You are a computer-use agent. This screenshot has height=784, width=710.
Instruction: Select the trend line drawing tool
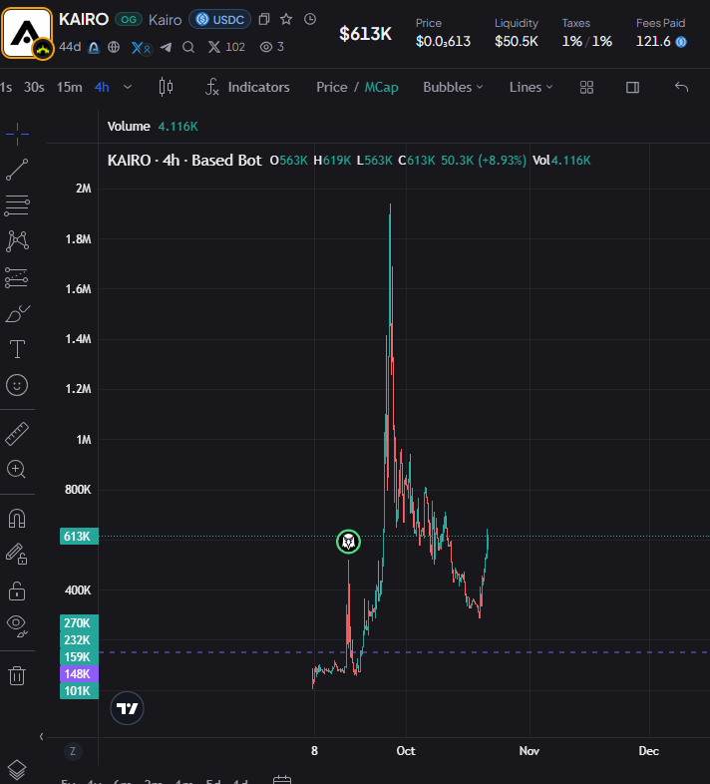tap(17, 170)
